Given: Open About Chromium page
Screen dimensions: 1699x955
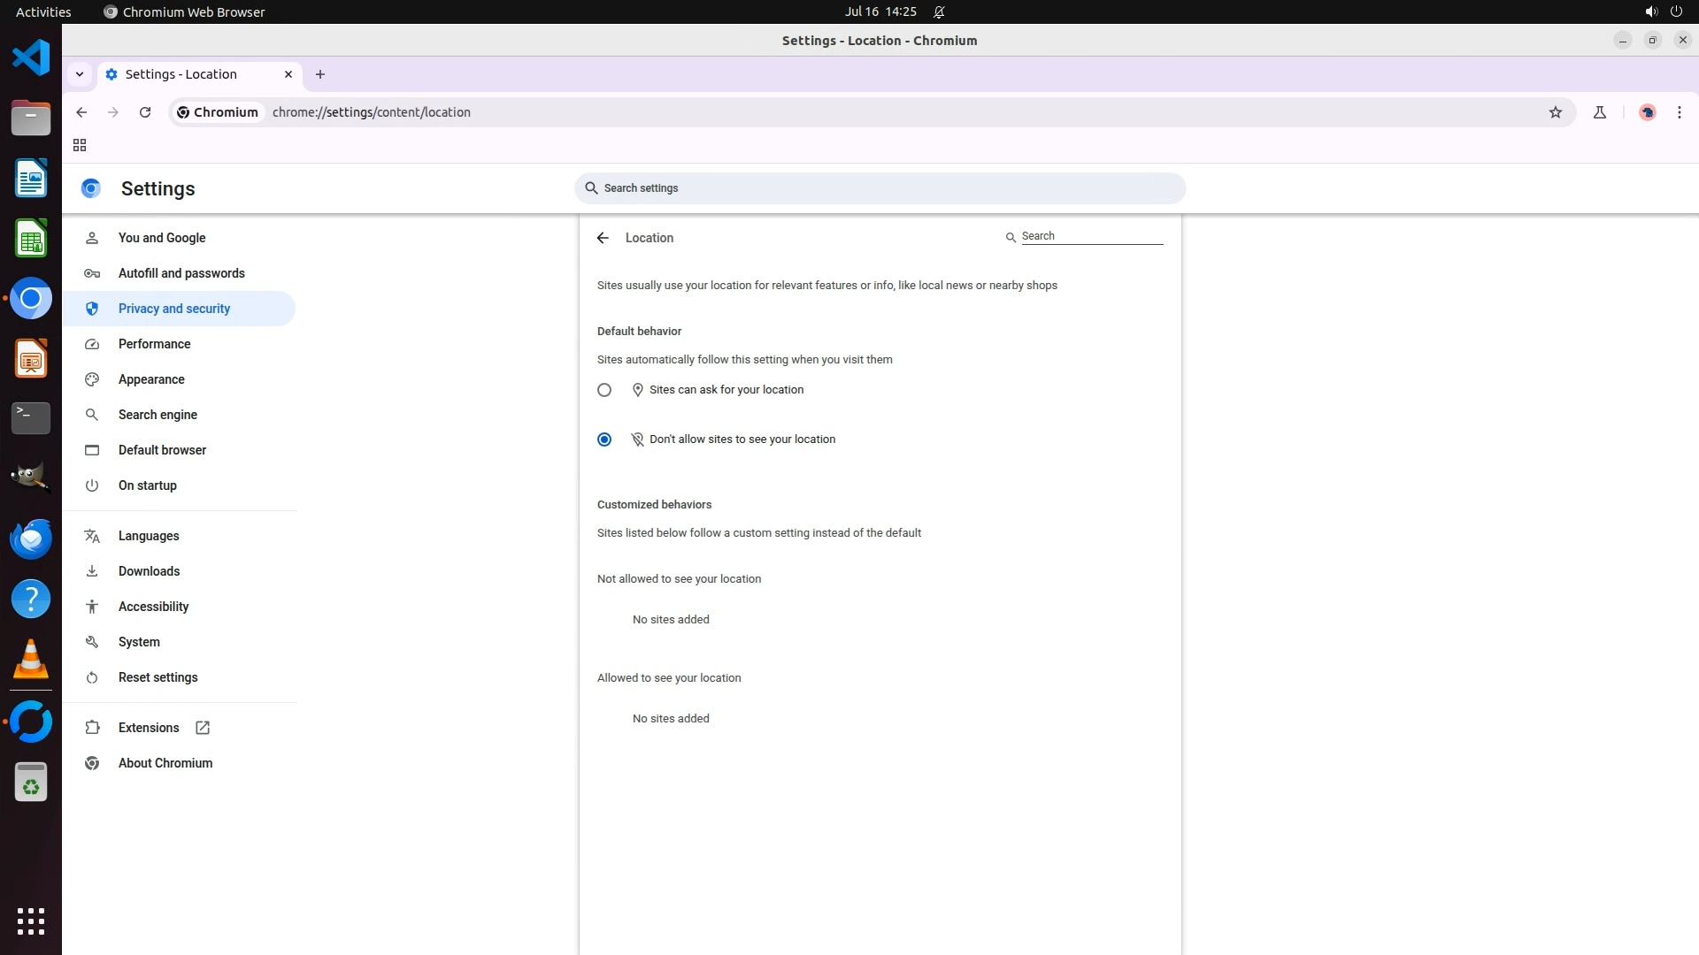Looking at the screenshot, I should coord(165,763).
